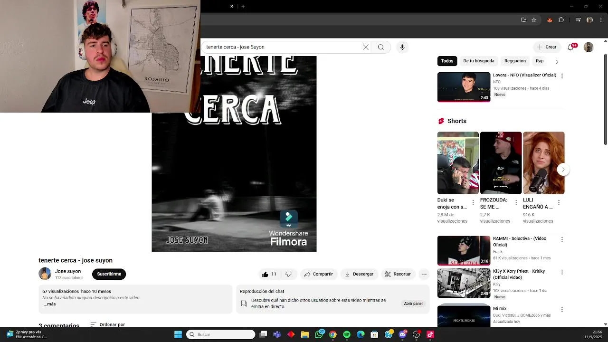Open the Chrome extensions puzzle icon

[x=561, y=20]
